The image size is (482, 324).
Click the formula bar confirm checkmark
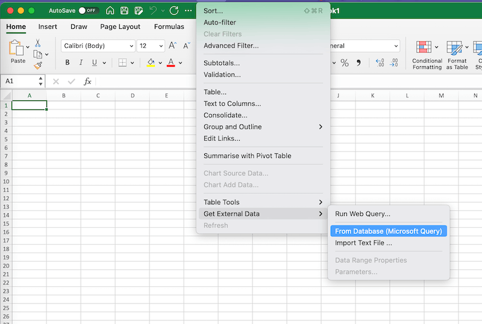pos(71,81)
